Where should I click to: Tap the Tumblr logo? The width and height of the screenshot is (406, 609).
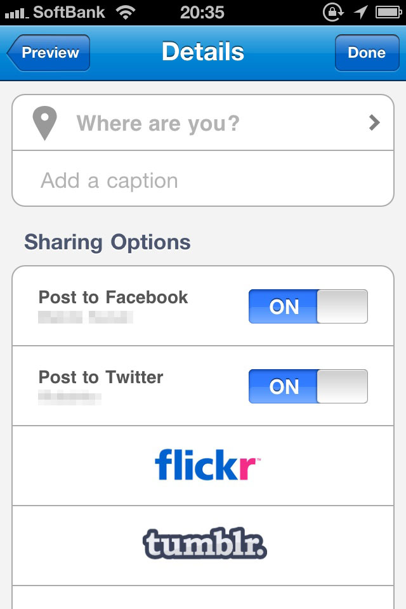click(x=204, y=544)
